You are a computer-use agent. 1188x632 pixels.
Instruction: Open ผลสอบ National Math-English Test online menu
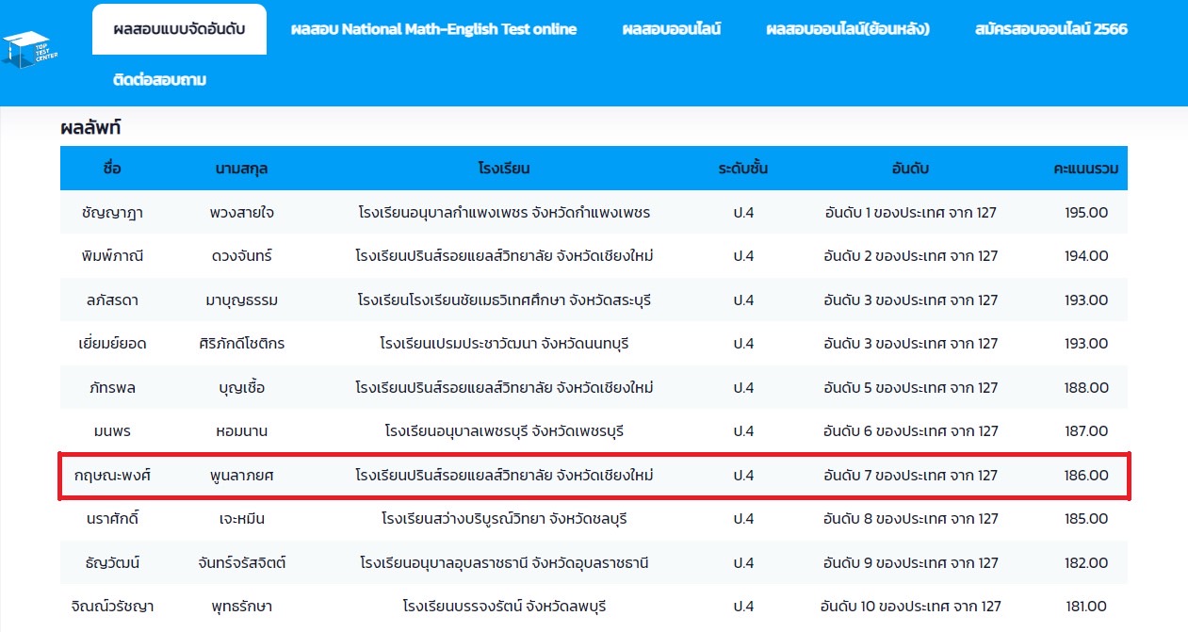coord(433,29)
